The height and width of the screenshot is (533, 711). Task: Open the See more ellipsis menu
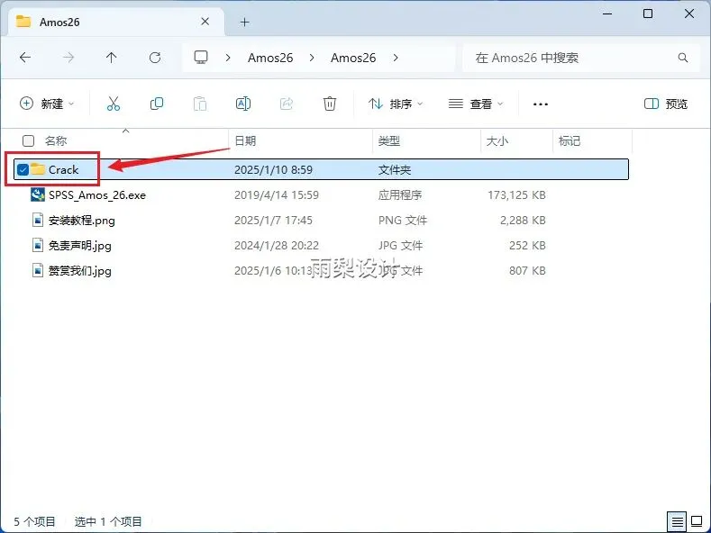541,104
